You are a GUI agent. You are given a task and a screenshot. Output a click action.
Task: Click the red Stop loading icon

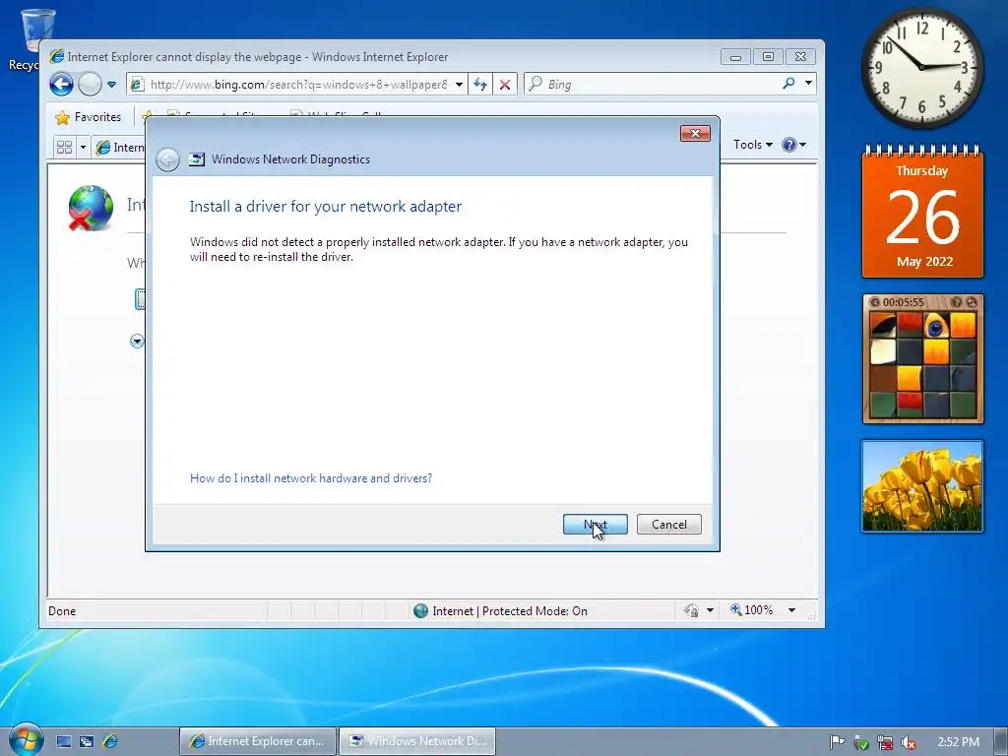tap(505, 85)
